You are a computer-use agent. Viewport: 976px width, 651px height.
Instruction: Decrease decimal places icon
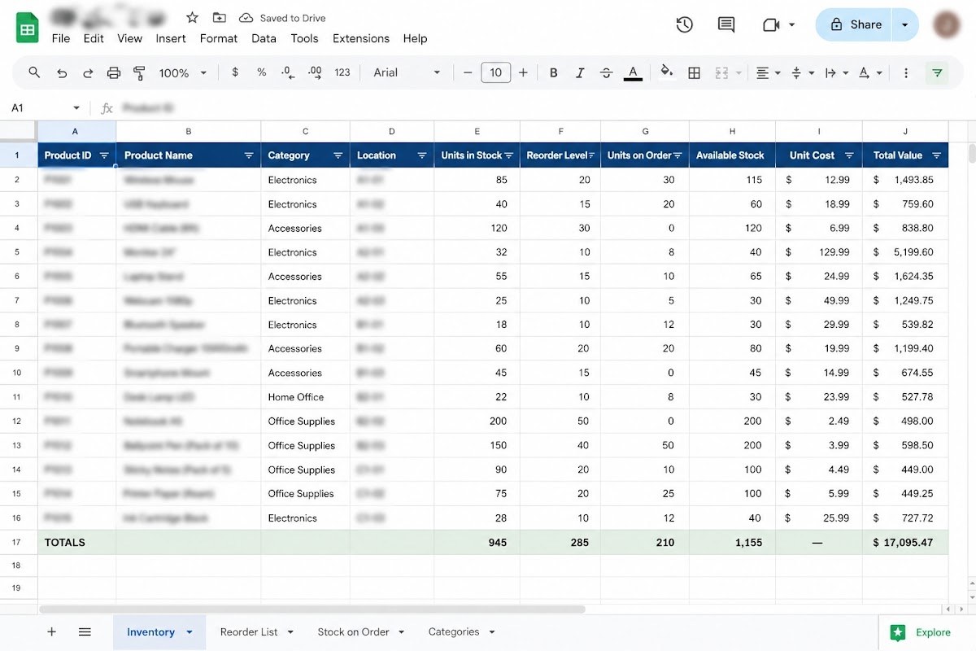pos(288,72)
